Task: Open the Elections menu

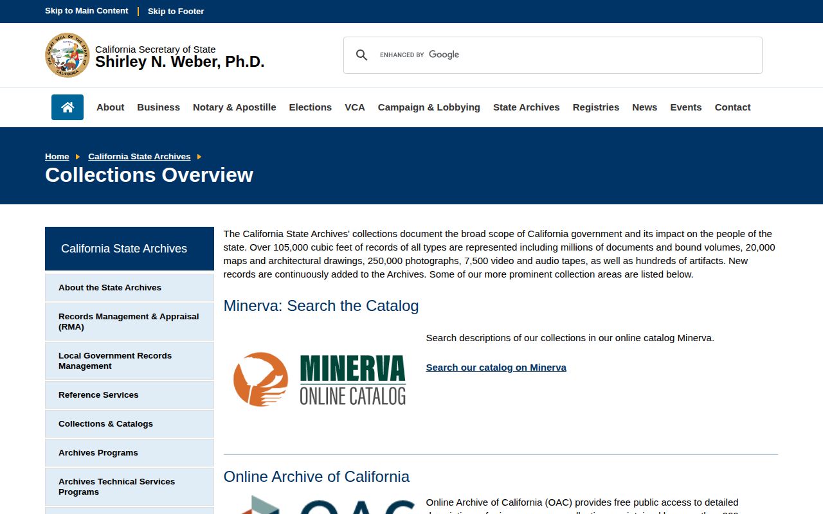Action: [311, 107]
